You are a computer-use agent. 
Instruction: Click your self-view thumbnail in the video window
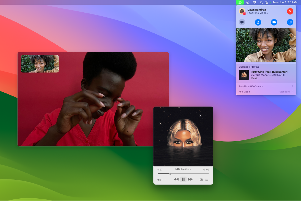(x=39, y=63)
